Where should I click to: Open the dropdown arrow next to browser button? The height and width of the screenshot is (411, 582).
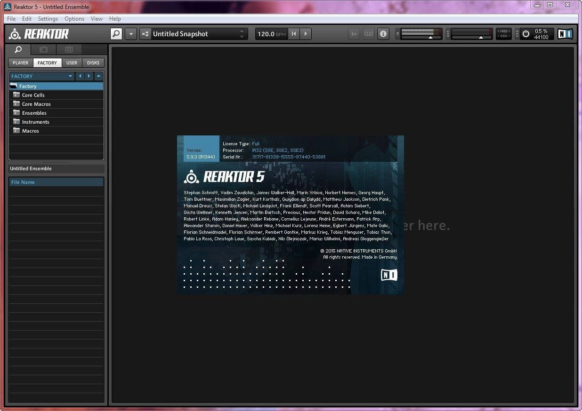pos(131,34)
